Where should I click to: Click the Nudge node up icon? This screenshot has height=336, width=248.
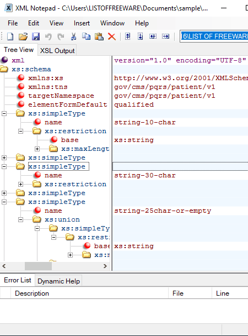tap(127, 36)
